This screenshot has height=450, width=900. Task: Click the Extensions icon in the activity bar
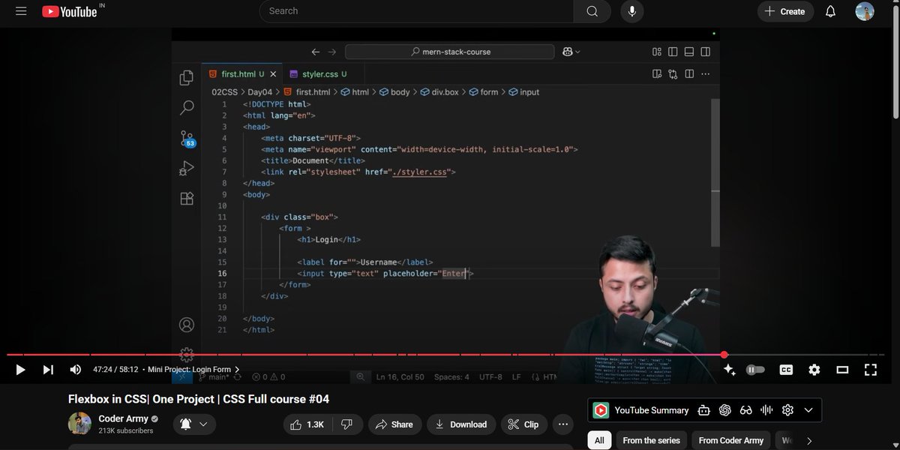click(187, 197)
